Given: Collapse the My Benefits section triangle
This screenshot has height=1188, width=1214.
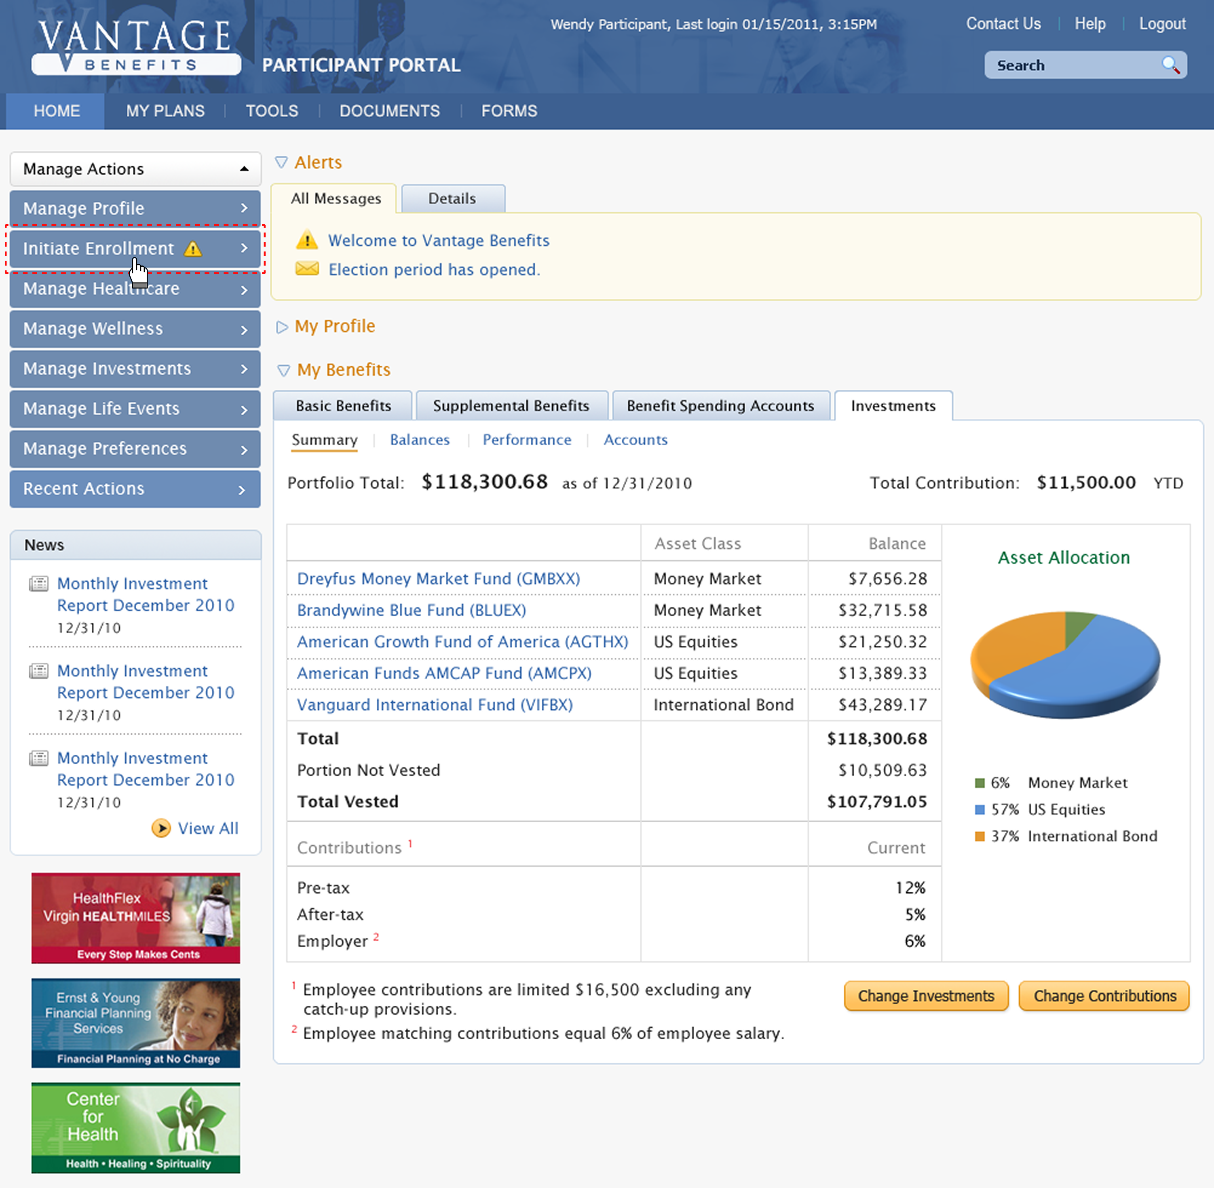Looking at the screenshot, I should (x=283, y=371).
